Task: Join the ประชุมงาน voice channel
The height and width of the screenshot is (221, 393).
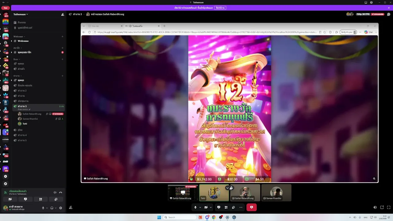Action: [x=38, y=101]
